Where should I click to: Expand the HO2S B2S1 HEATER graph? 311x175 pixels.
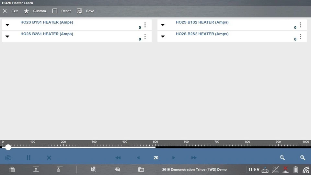(7, 37)
